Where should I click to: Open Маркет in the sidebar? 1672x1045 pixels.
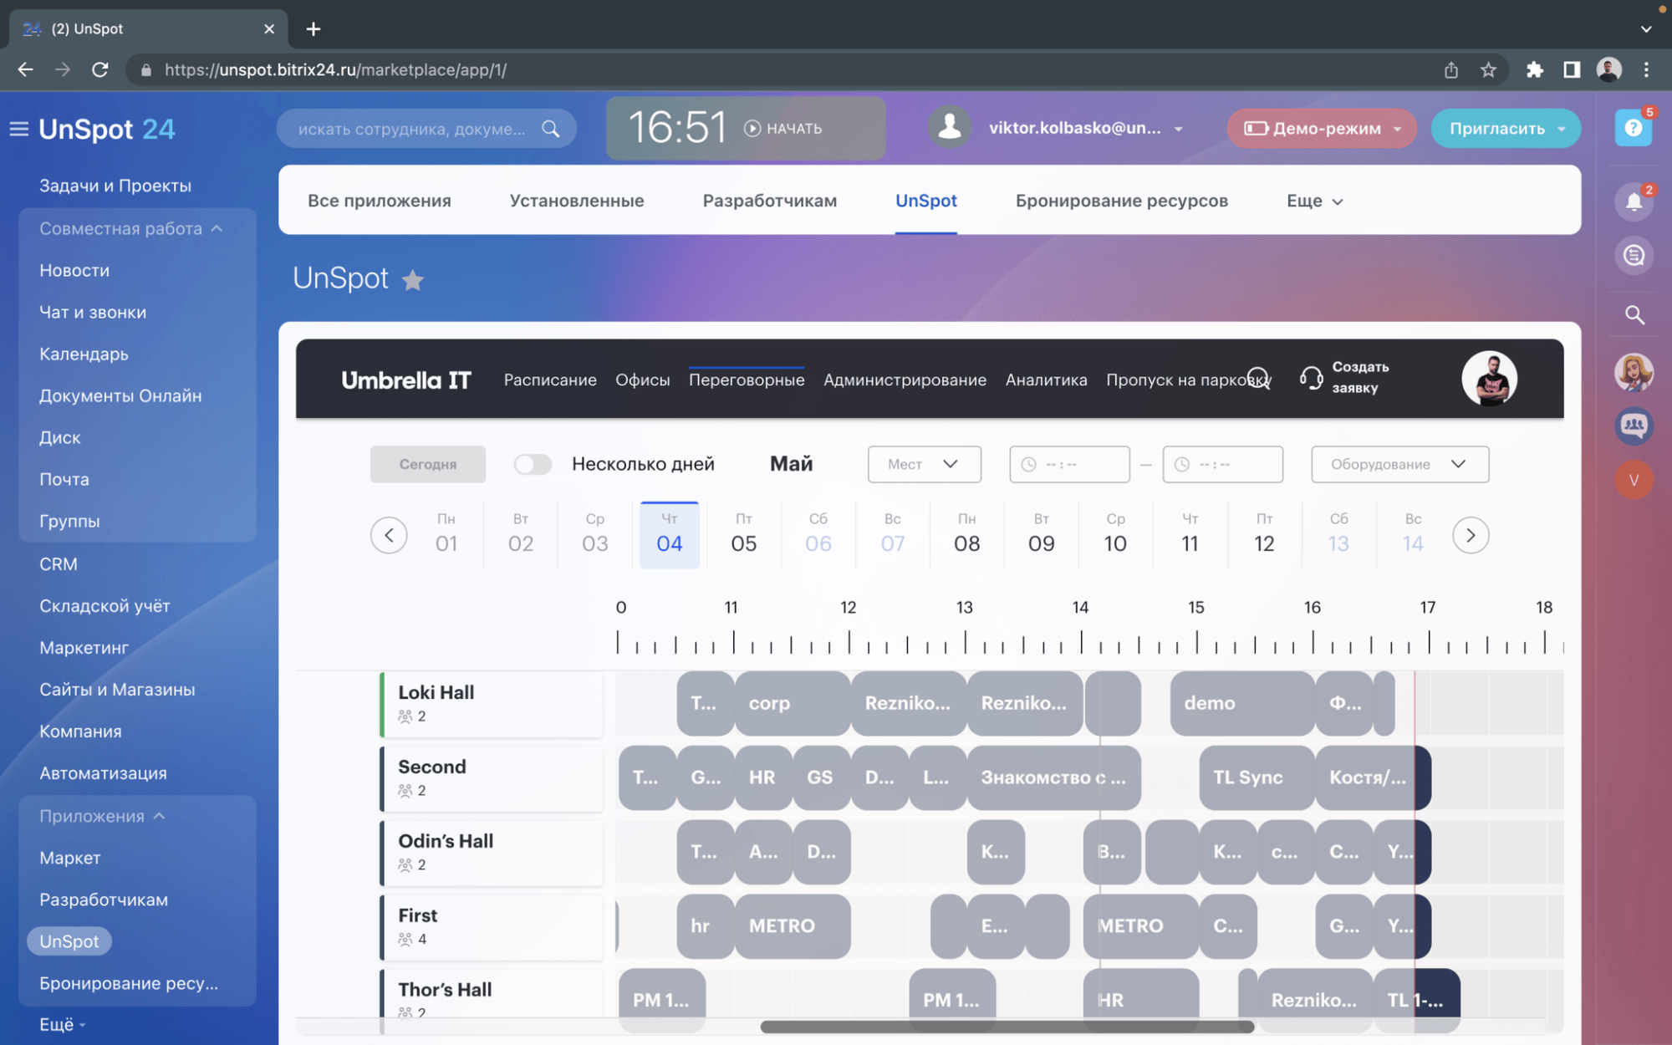[x=70, y=858]
